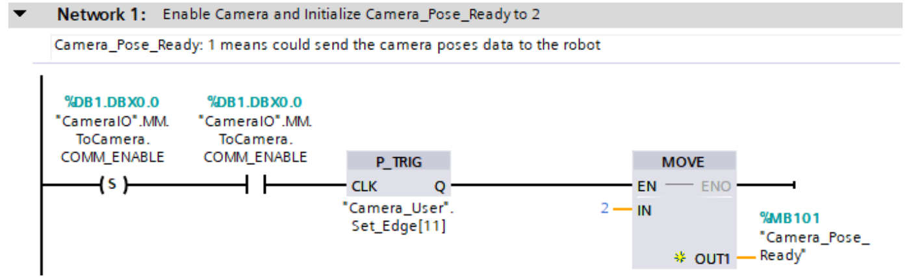The height and width of the screenshot is (278, 911).
Task: Select the MOVE block header
Action: pos(684,161)
